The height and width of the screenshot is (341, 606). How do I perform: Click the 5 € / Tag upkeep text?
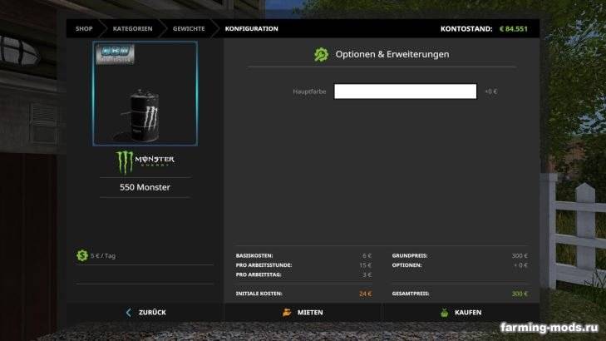tap(103, 255)
